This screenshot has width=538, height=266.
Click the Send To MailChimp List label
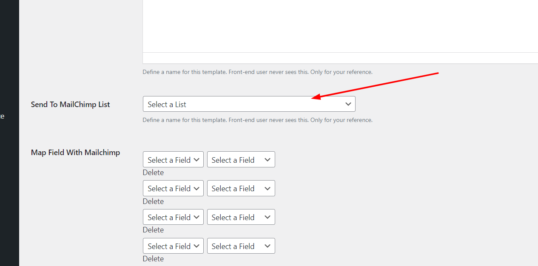pyautogui.click(x=70, y=105)
